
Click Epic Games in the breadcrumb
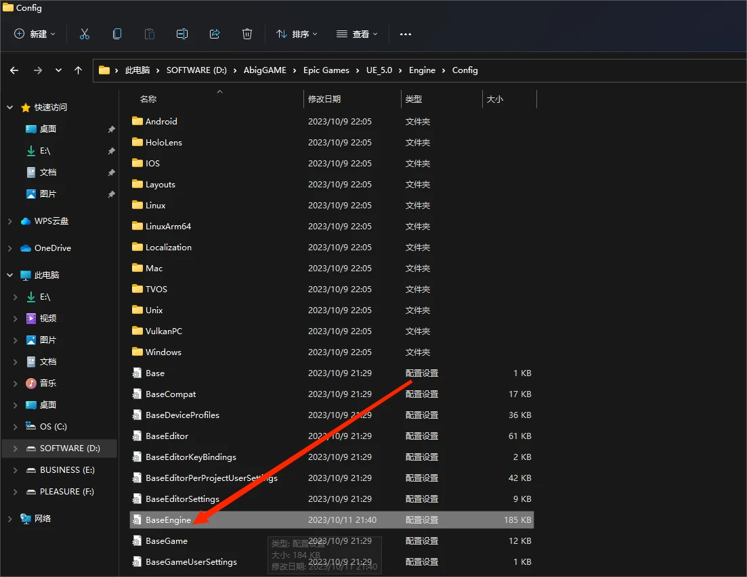tap(326, 70)
